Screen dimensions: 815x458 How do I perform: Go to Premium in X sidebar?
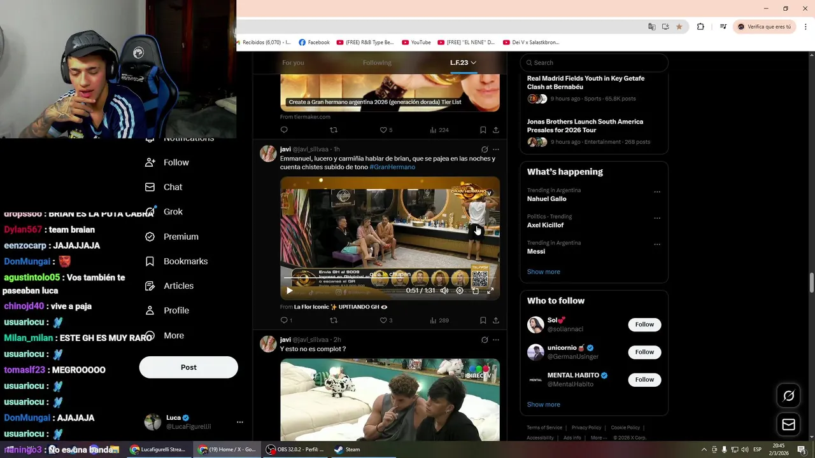tap(172, 236)
